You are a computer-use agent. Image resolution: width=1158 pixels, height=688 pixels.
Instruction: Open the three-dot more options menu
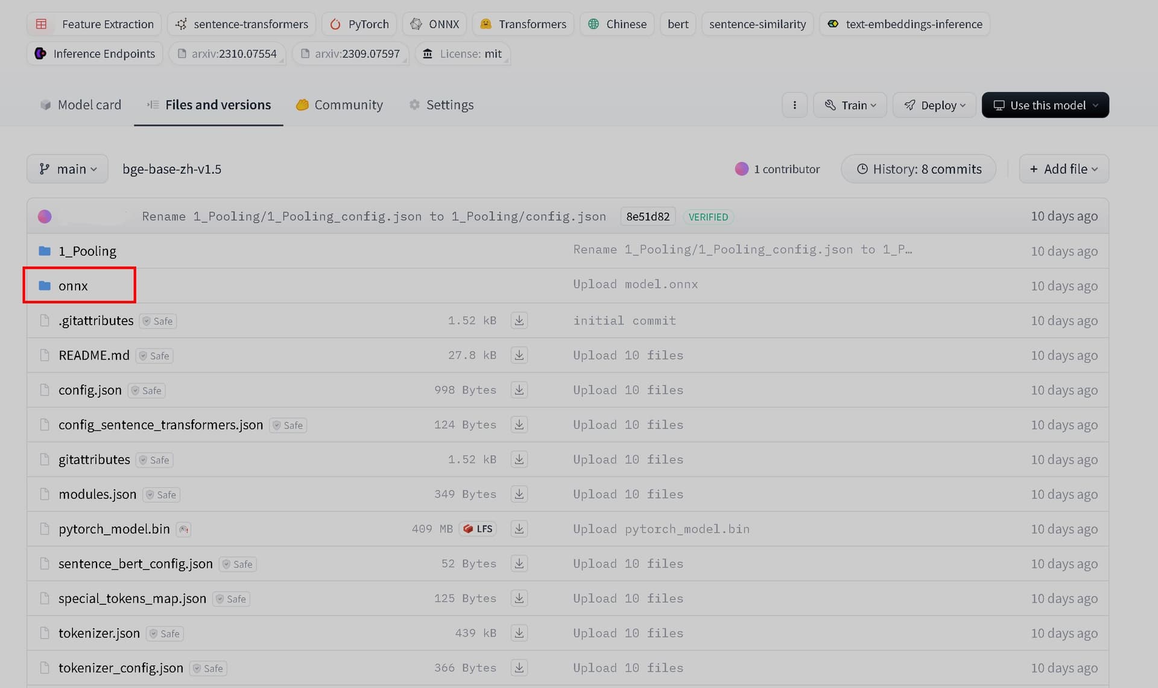794,105
